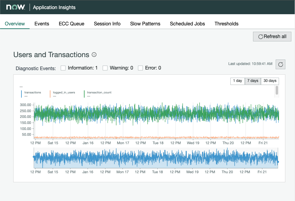295x201 pixels.
Task: Enable the Information diagnostic events checkbox
Action: tap(63, 68)
